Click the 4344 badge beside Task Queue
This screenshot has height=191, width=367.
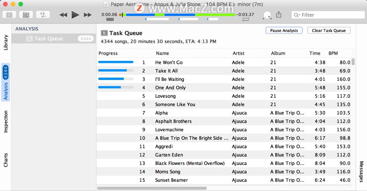pyautogui.click(x=86, y=38)
